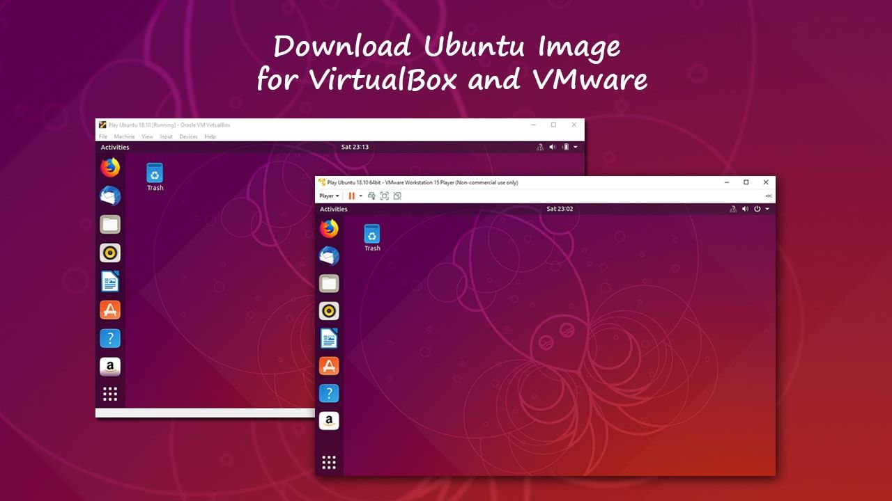This screenshot has width=892, height=501.
Task: Click the collapse arrows at VMware toolbar's right end
Action: (769, 196)
